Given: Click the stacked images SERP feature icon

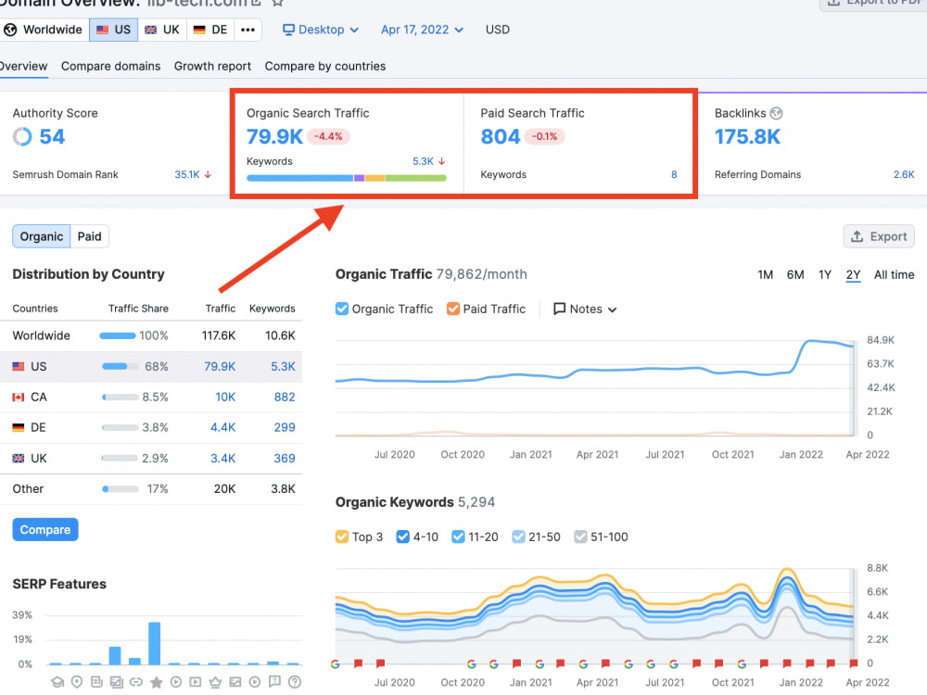Looking at the screenshot, I should tap(117, 682).
